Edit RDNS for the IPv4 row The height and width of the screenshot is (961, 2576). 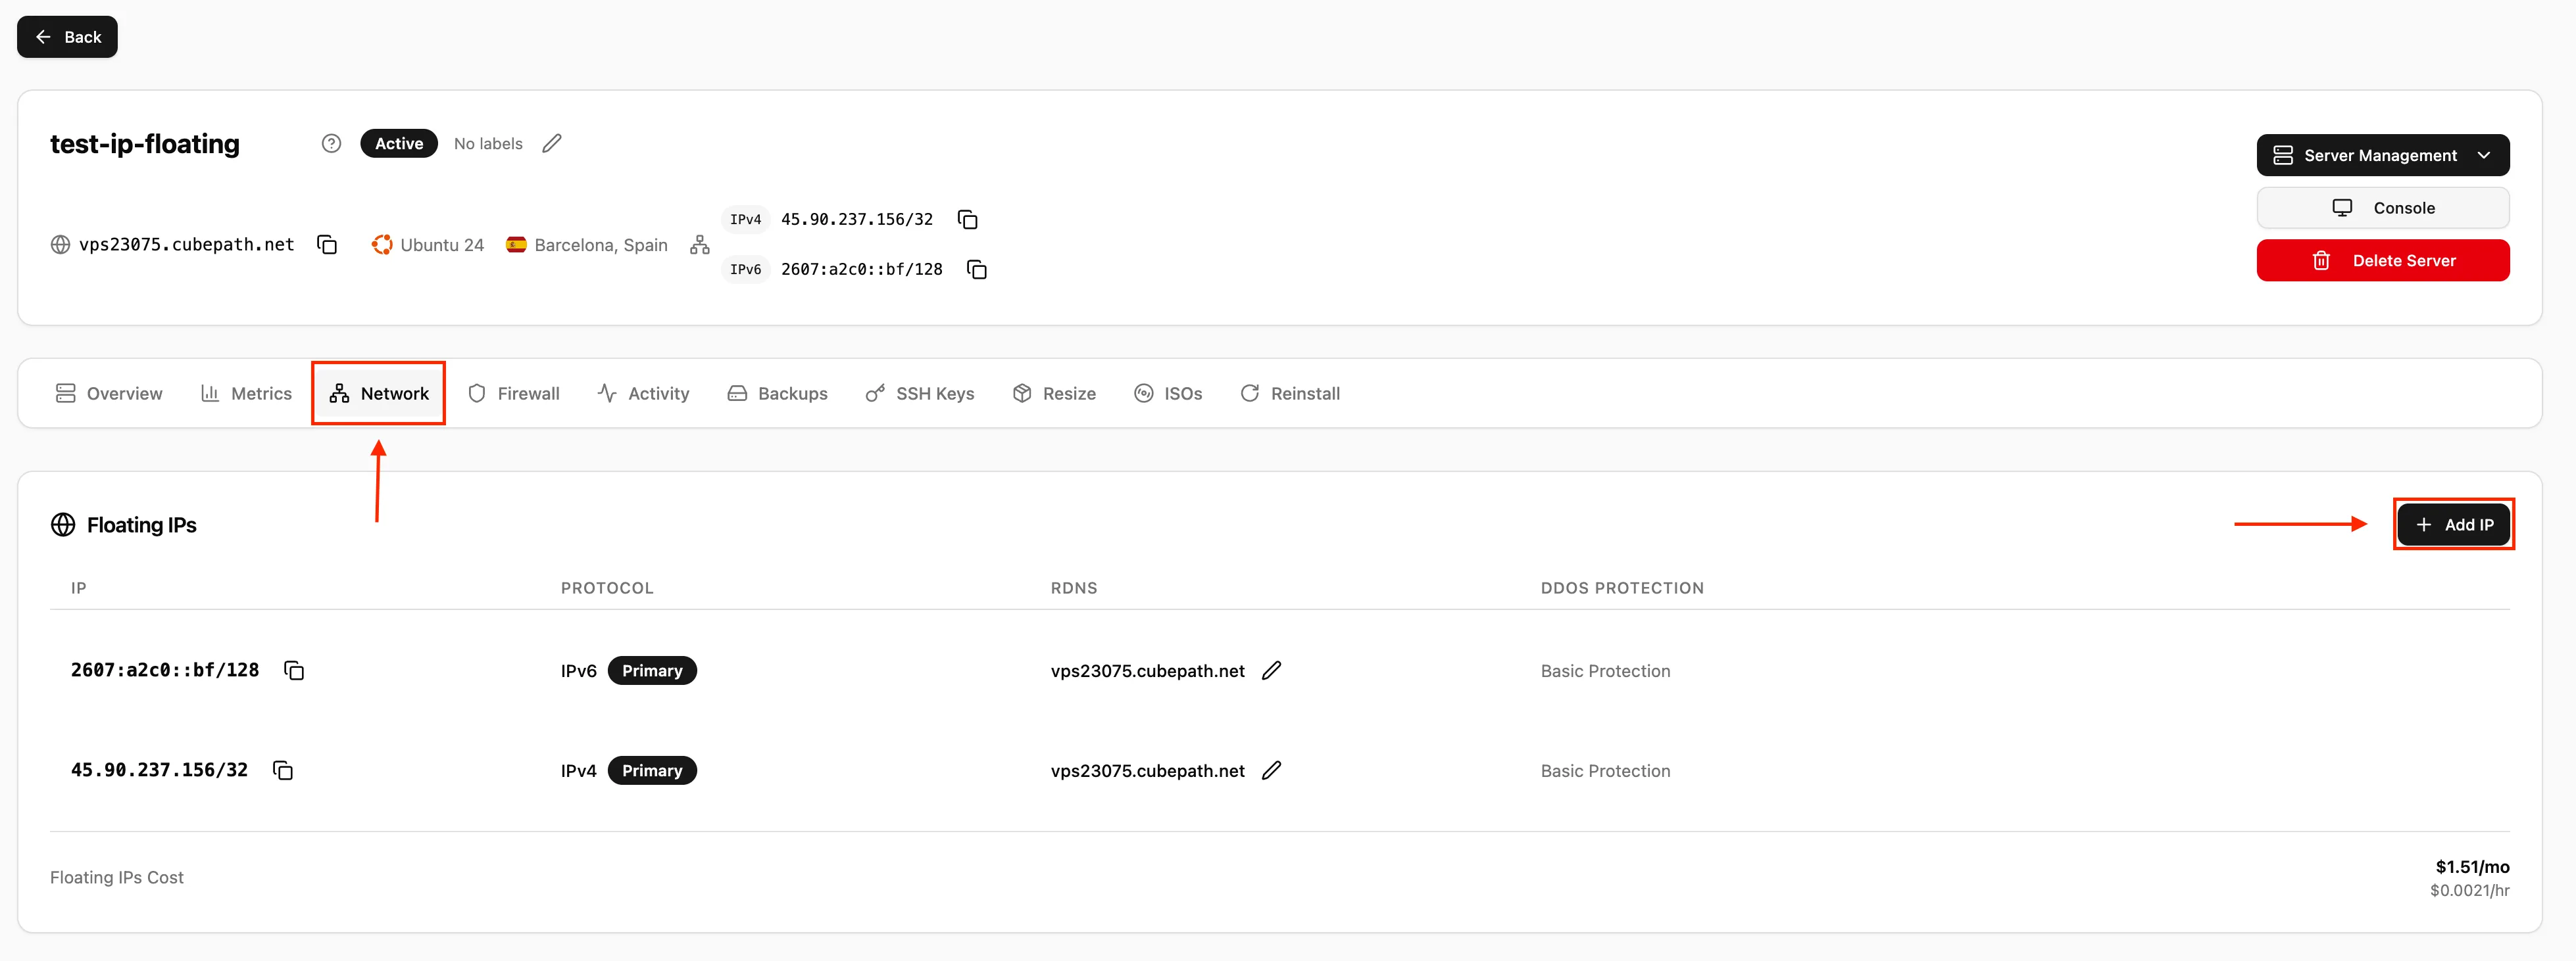pyautogui.click(x=1271, y=770)
